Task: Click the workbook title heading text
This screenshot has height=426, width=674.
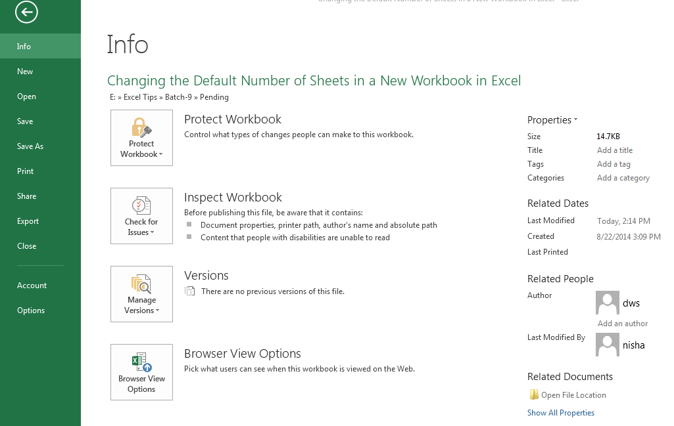Action: pos(314,81)
